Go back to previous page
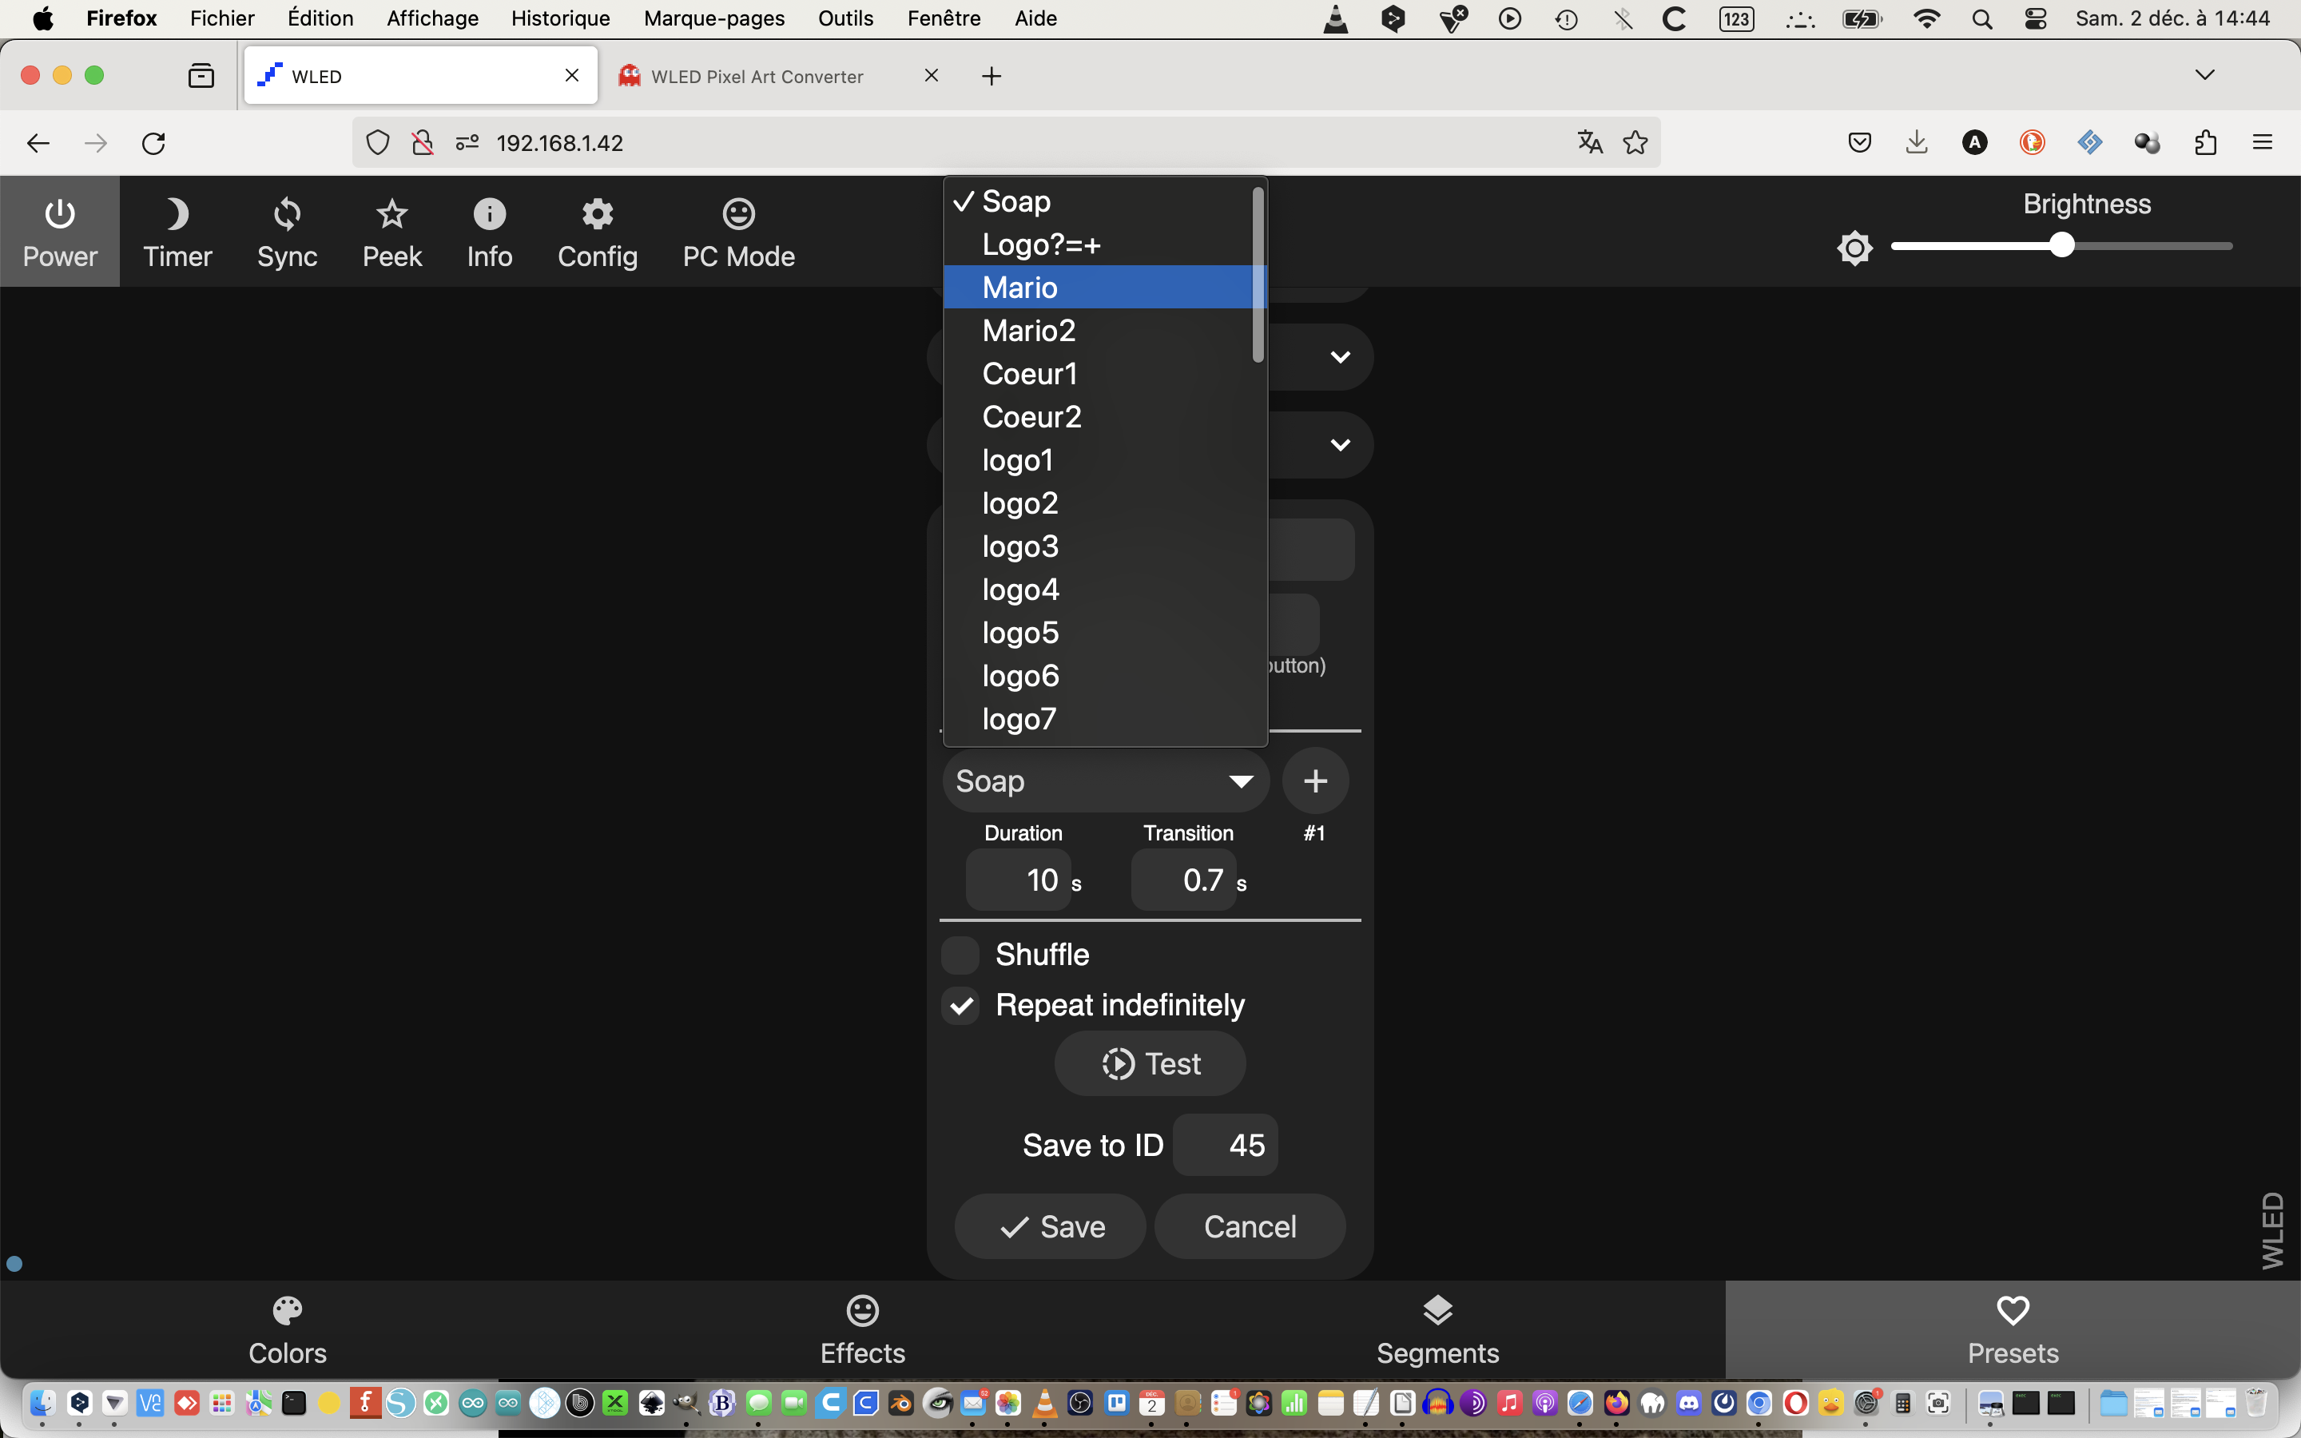 pyautogui.click(x=38, y=143)
